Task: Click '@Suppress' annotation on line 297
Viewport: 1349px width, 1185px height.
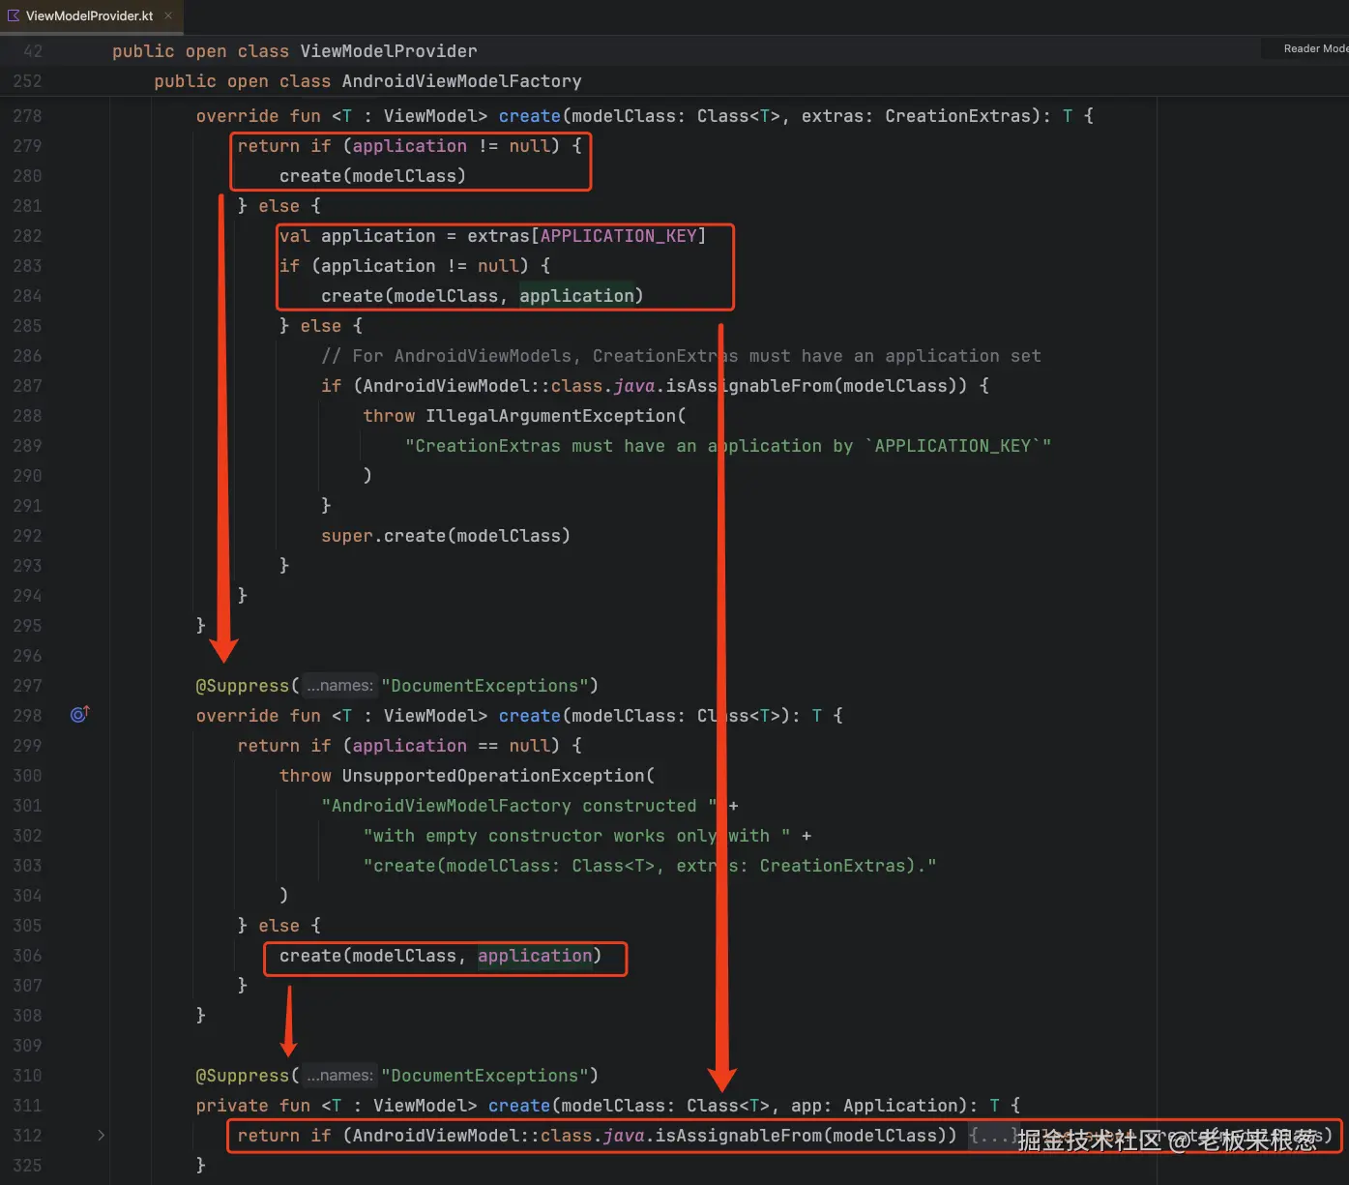Action: point(243,686)
